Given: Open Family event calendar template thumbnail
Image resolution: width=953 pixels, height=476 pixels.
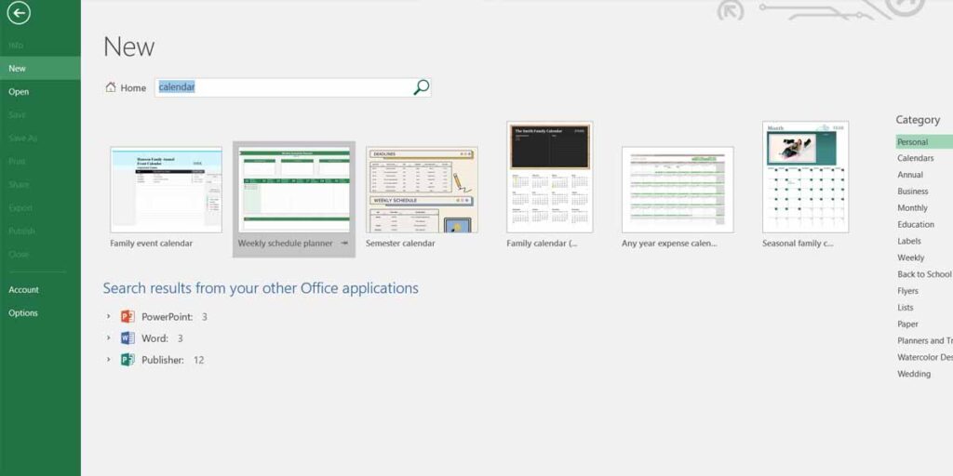Looking at the screenshot, I should click(x=166, y=190).
